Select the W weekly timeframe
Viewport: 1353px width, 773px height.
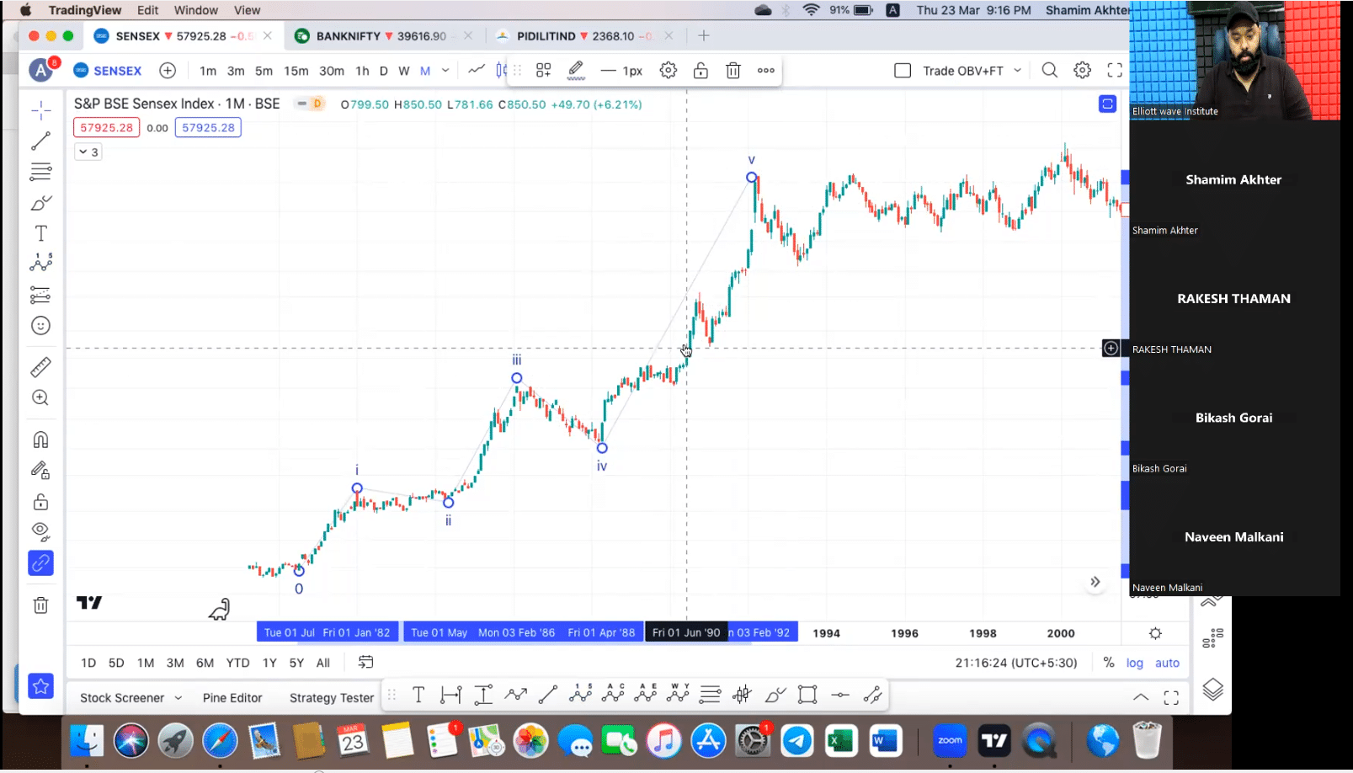404,71
